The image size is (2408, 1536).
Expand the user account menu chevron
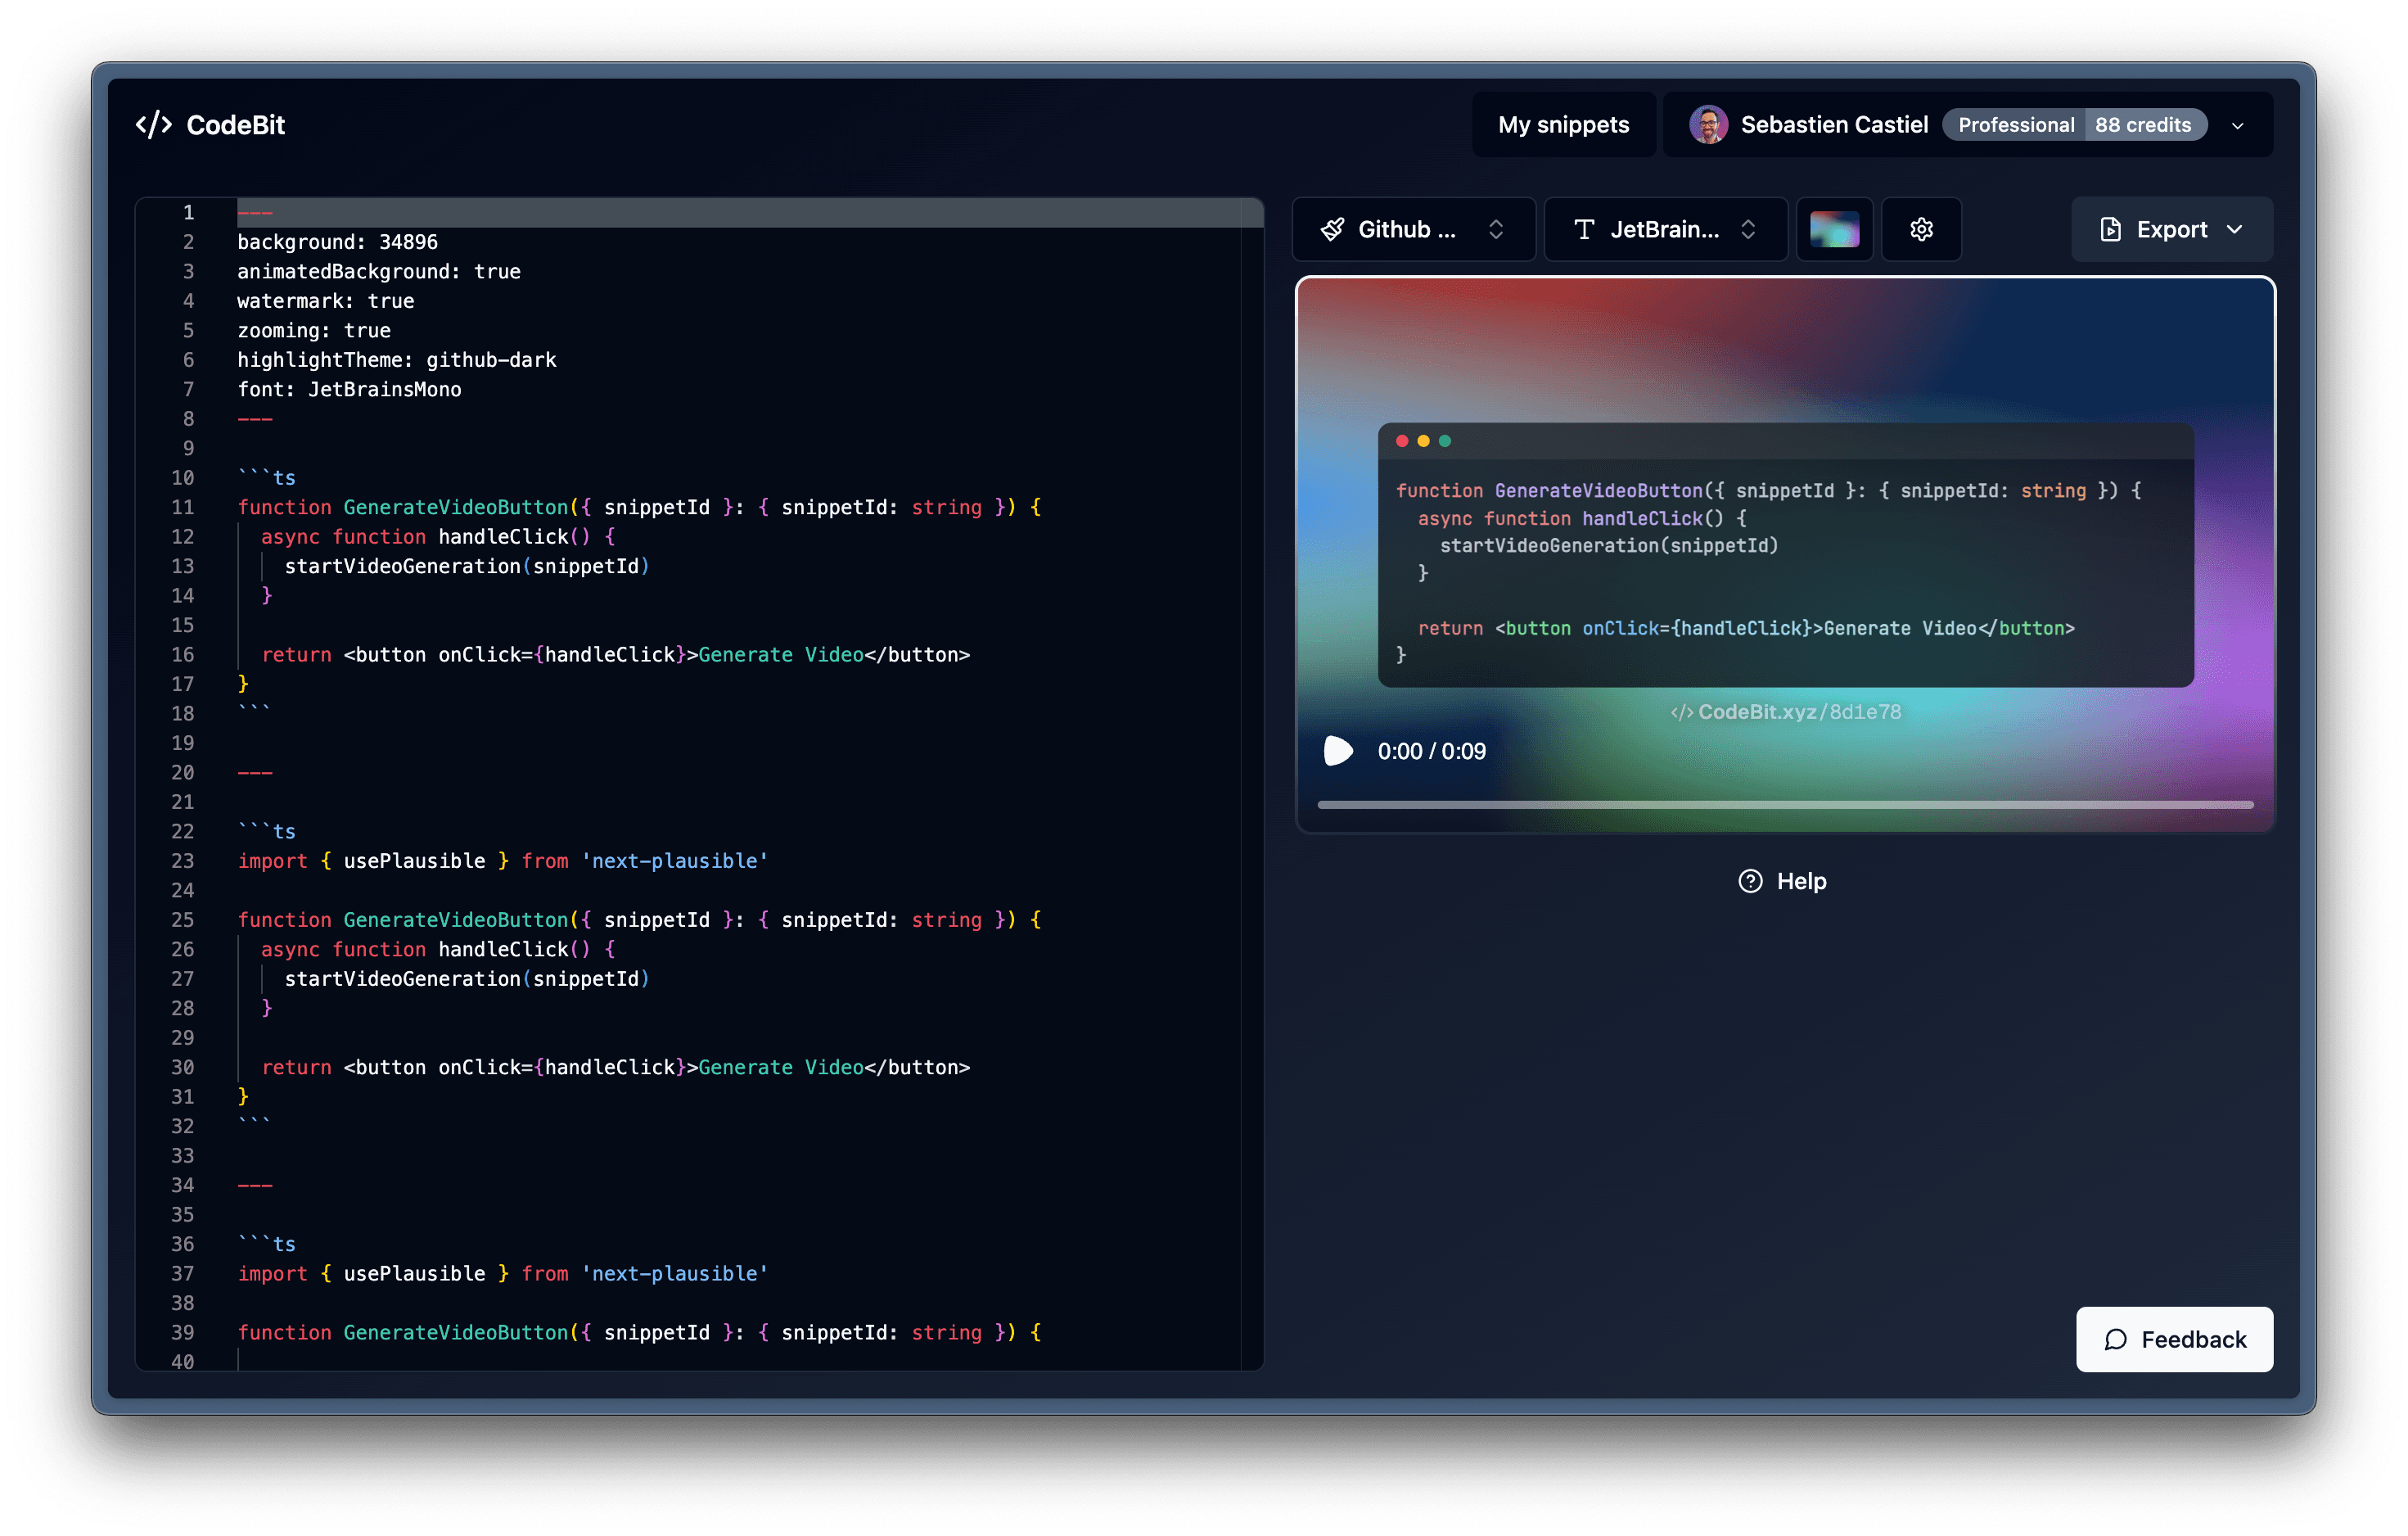2237,126
